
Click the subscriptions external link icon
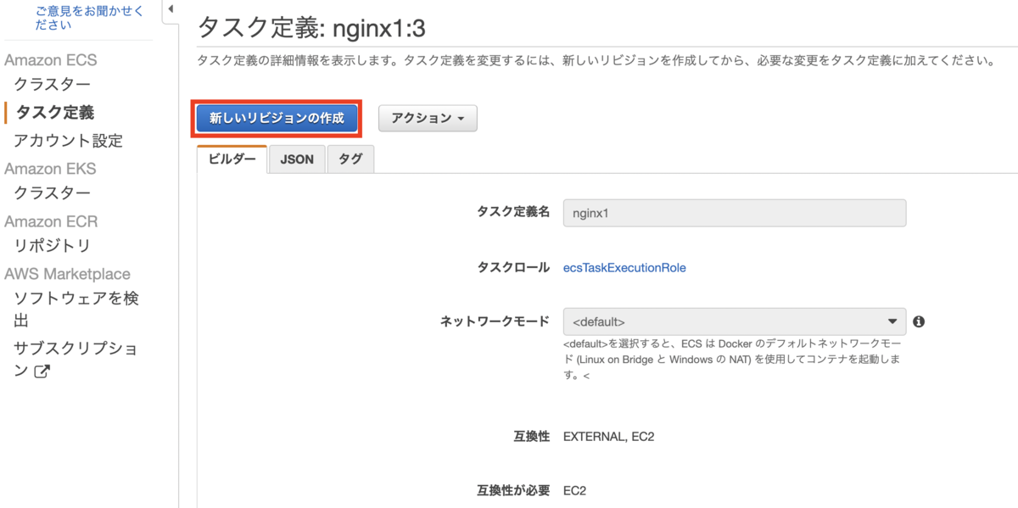(x=42, y=371)
